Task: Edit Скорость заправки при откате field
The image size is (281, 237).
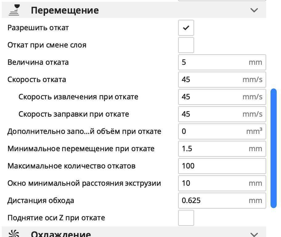Action: pos(222,114)
